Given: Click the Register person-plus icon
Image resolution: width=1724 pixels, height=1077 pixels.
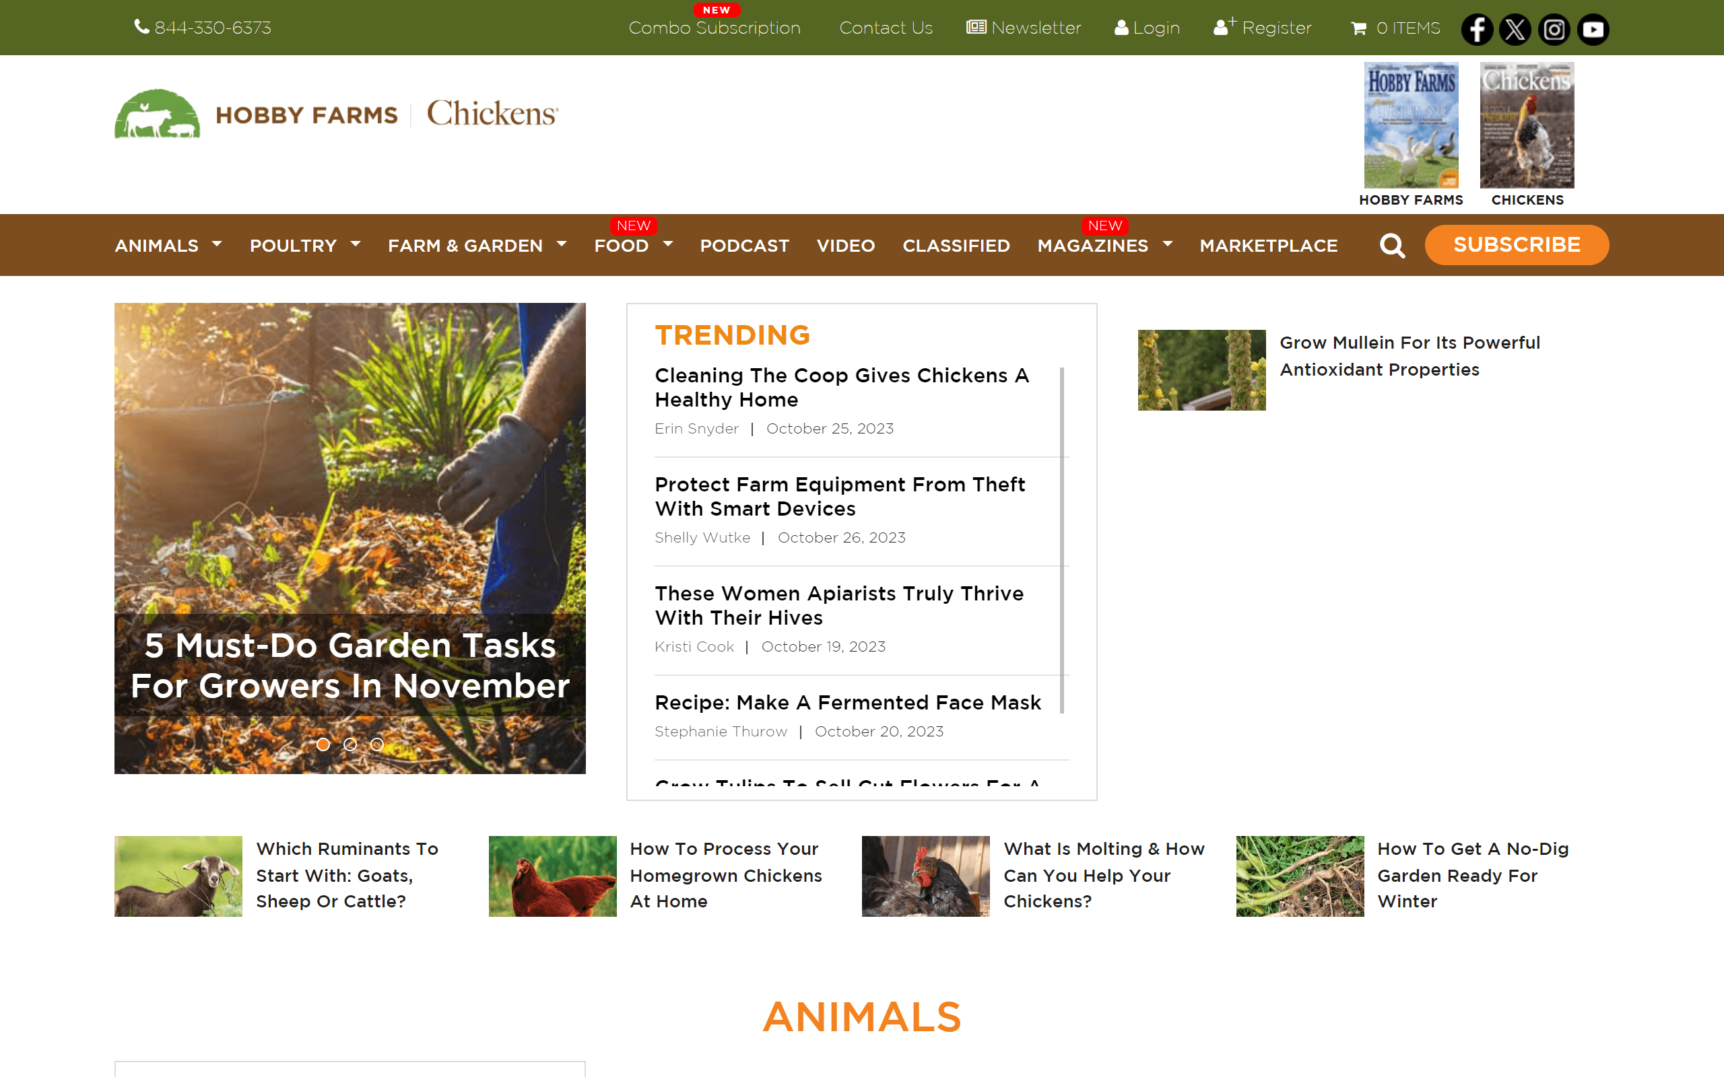Looking at the screenshot, I should click(x=1224, y=27).
